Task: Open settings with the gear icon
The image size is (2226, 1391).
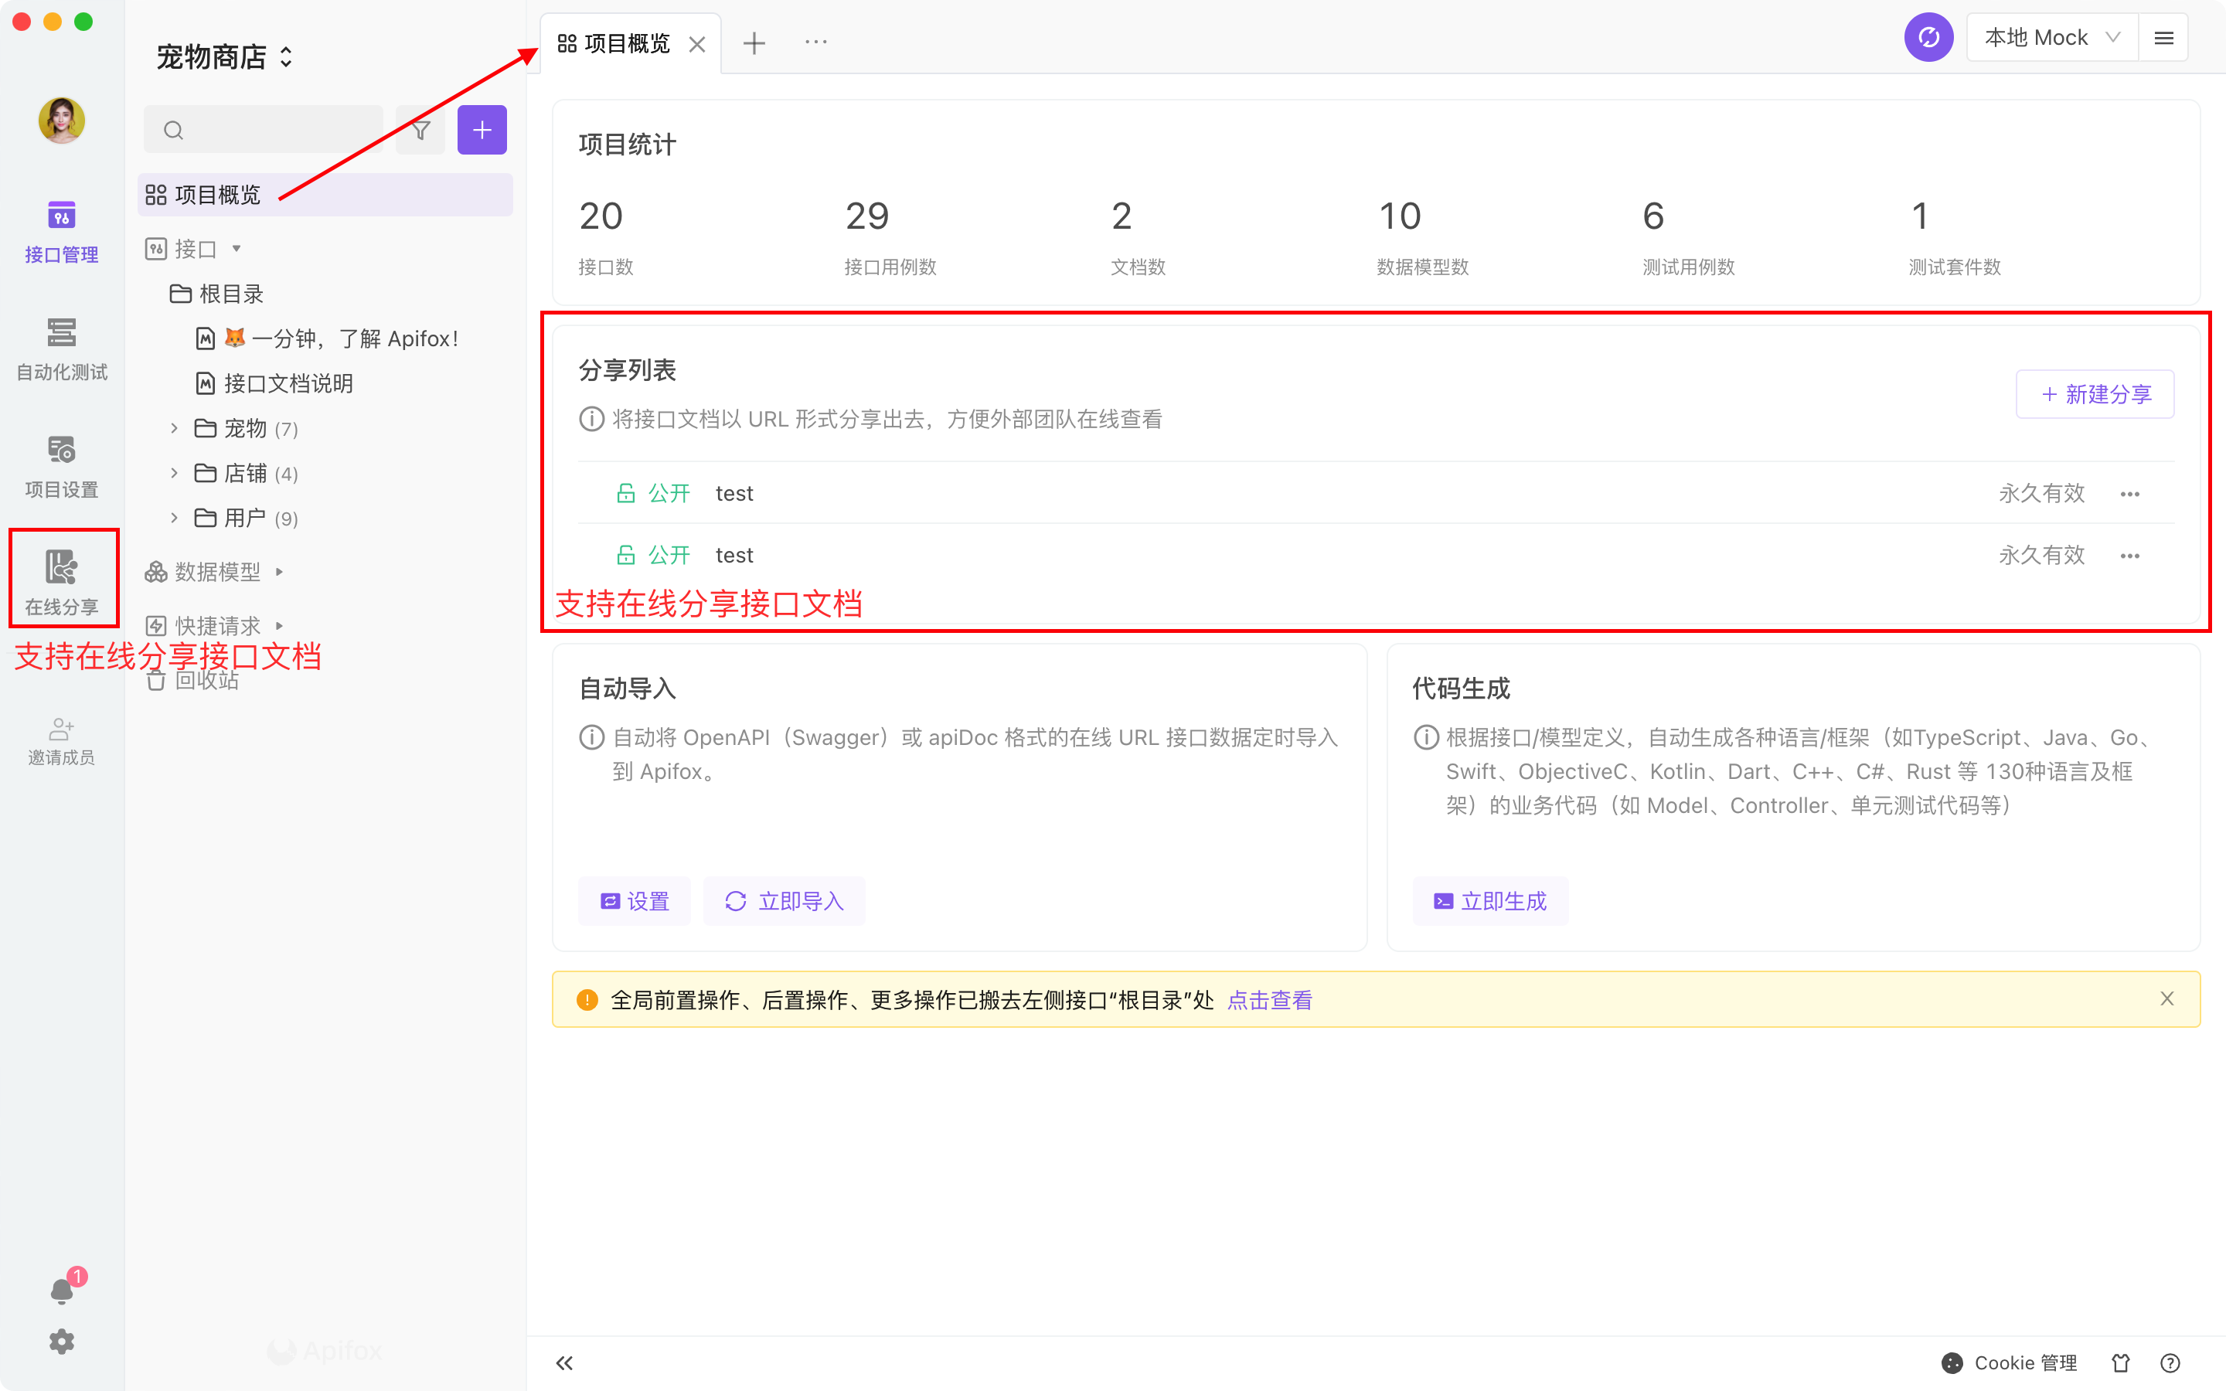Action: click(x=61, y=1342)
